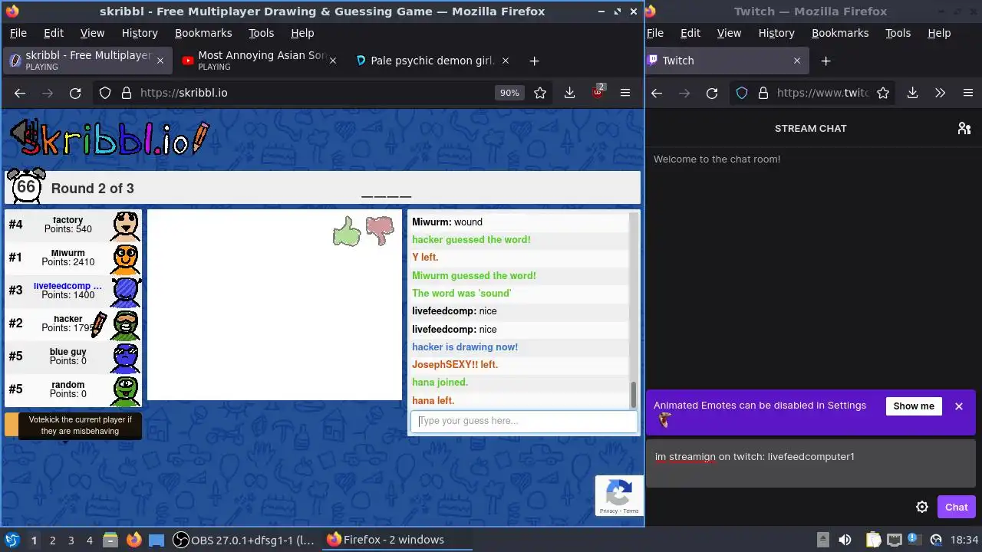Viewport: 982px width, 552px height.
Task: Select the blue guy player avatar
Action: click(126, 357)
